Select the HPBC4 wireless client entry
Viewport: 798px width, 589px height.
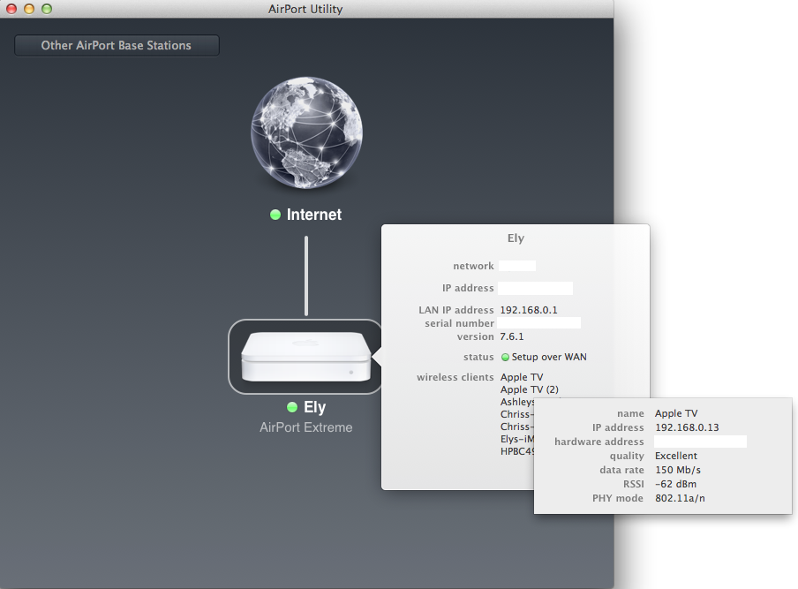pos(517,451)
